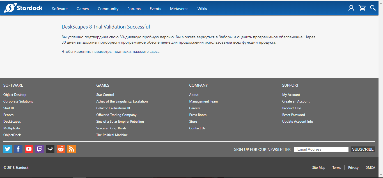
Task: Open Ashes of the Singularity: Escalation link
Action: pos(122,101)
